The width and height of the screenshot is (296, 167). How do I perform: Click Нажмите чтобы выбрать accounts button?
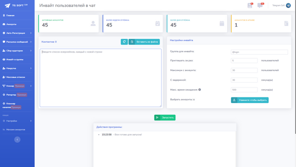tap(250, 100)
